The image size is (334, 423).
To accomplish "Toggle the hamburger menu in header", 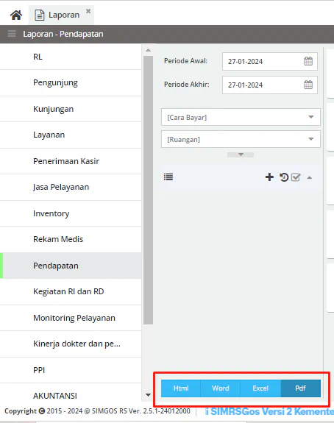I will [12, 34].
